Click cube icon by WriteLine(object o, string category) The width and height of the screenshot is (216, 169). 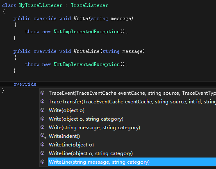[43, 153]
